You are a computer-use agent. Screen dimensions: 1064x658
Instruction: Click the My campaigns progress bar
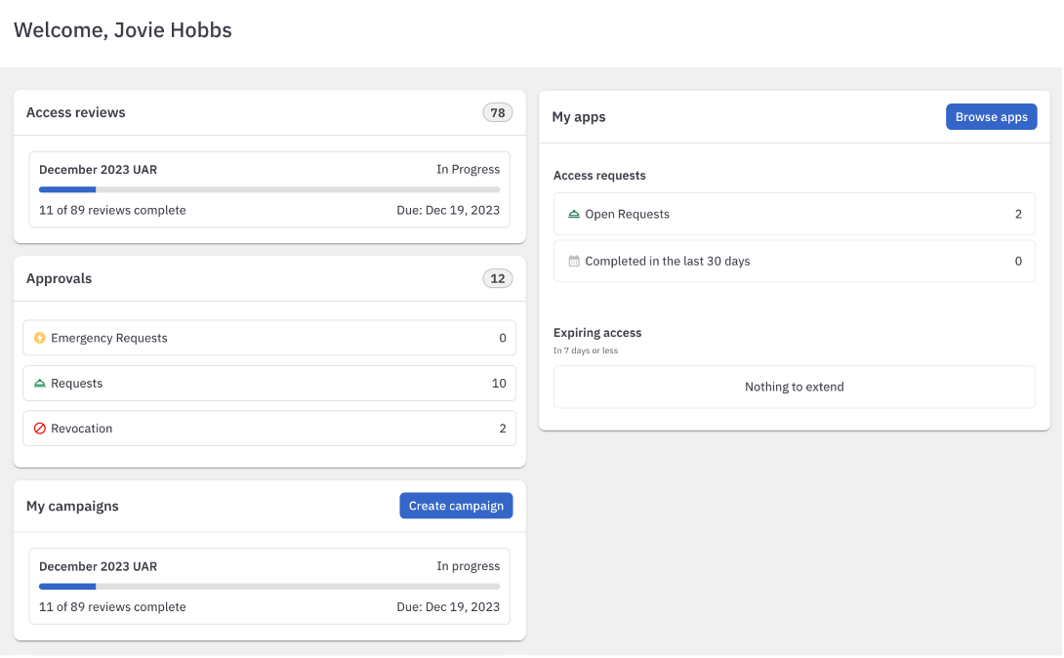coord(269,587)
